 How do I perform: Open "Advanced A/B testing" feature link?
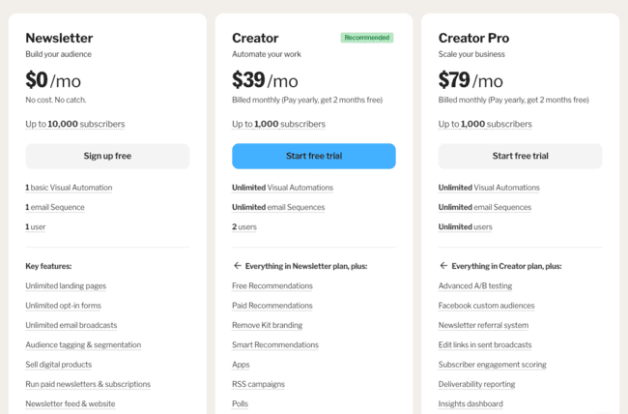[475, 286]
